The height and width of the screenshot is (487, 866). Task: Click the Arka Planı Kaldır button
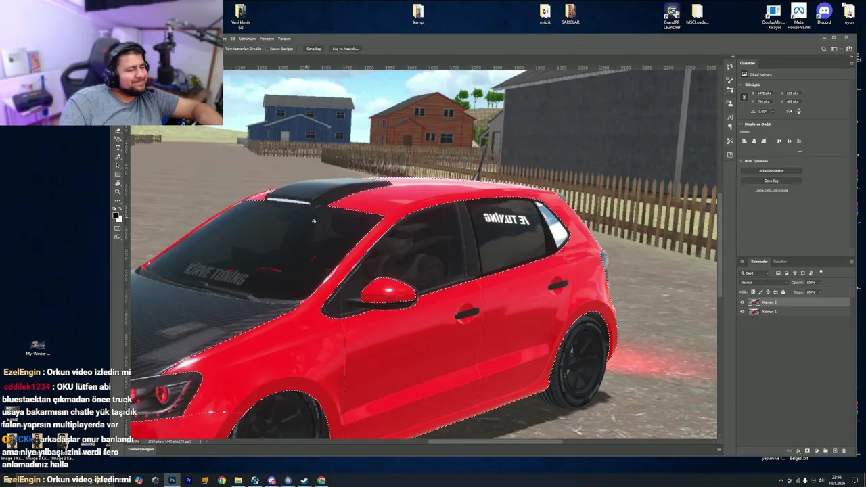pyautogui.click(x=771, y=171)
